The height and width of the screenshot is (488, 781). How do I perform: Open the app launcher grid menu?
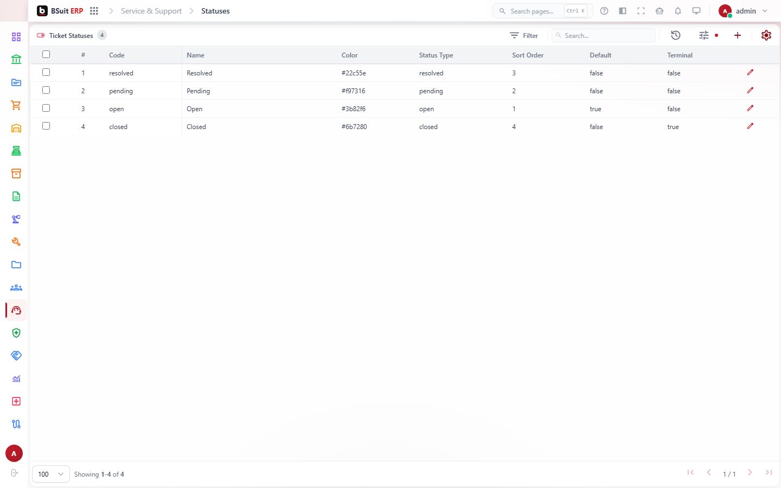click(x=94, y=11)
